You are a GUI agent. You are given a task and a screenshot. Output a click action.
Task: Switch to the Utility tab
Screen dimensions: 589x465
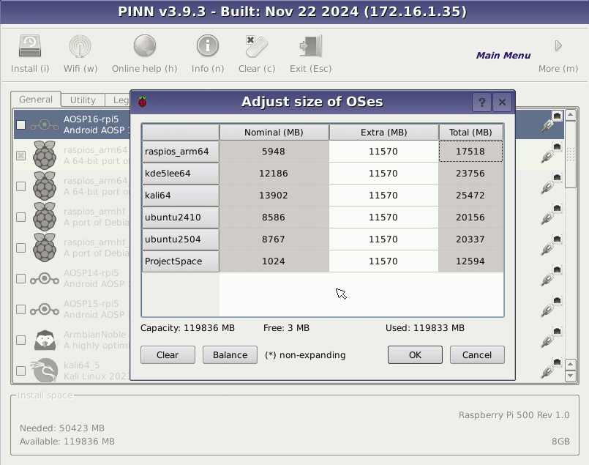coord(83,100)
